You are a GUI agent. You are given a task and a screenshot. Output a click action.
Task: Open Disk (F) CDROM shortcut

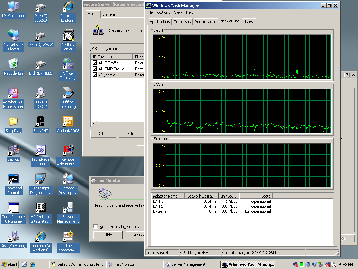pyautogui.click(x=41, y=98)
